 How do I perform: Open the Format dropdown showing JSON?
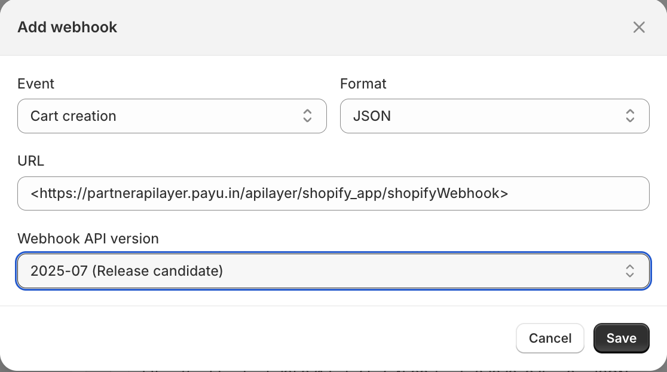(x=494, y=116)
